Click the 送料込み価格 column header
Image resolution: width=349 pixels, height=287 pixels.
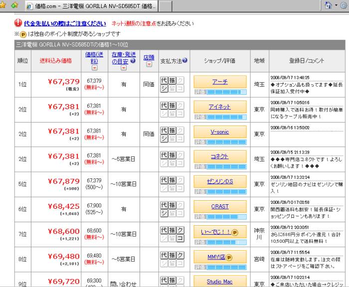tap(56, 60)
